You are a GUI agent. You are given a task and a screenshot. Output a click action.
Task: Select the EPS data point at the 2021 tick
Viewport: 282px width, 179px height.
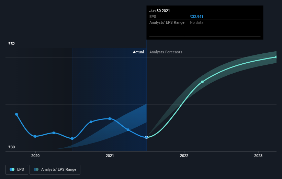(x=110, y=119)
